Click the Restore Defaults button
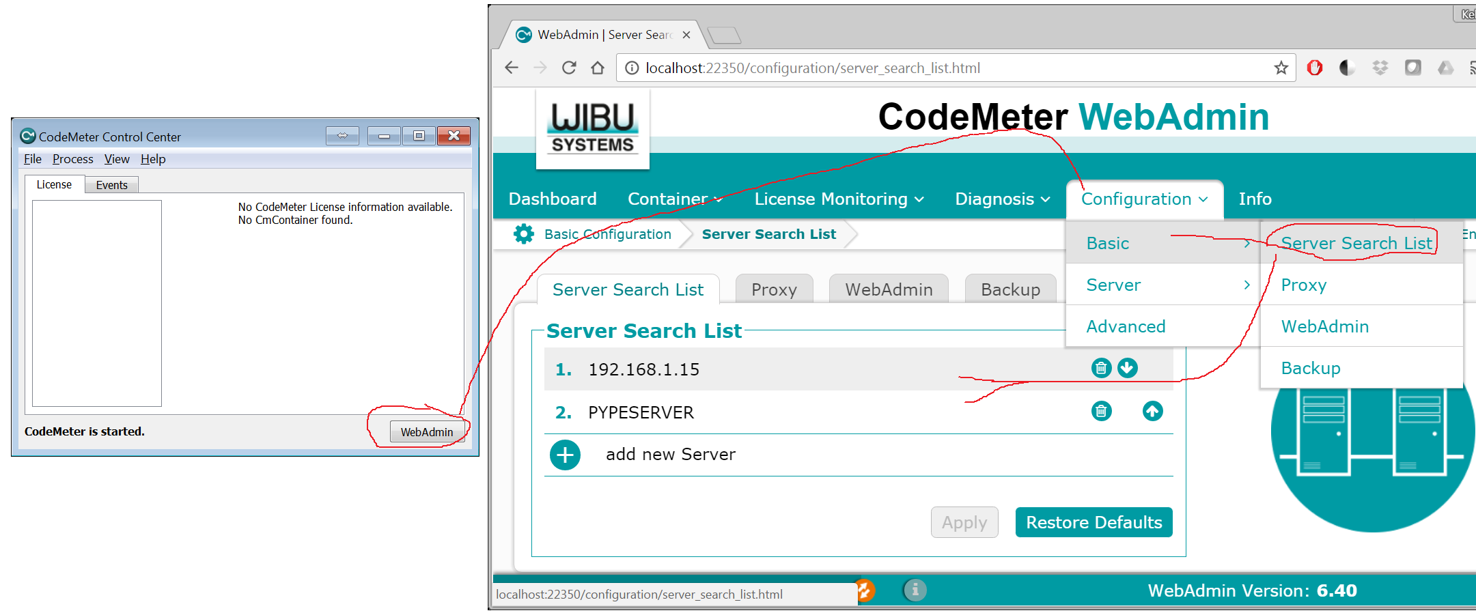The height and width of the screenshot is (613, 1476). point(1094,522)
